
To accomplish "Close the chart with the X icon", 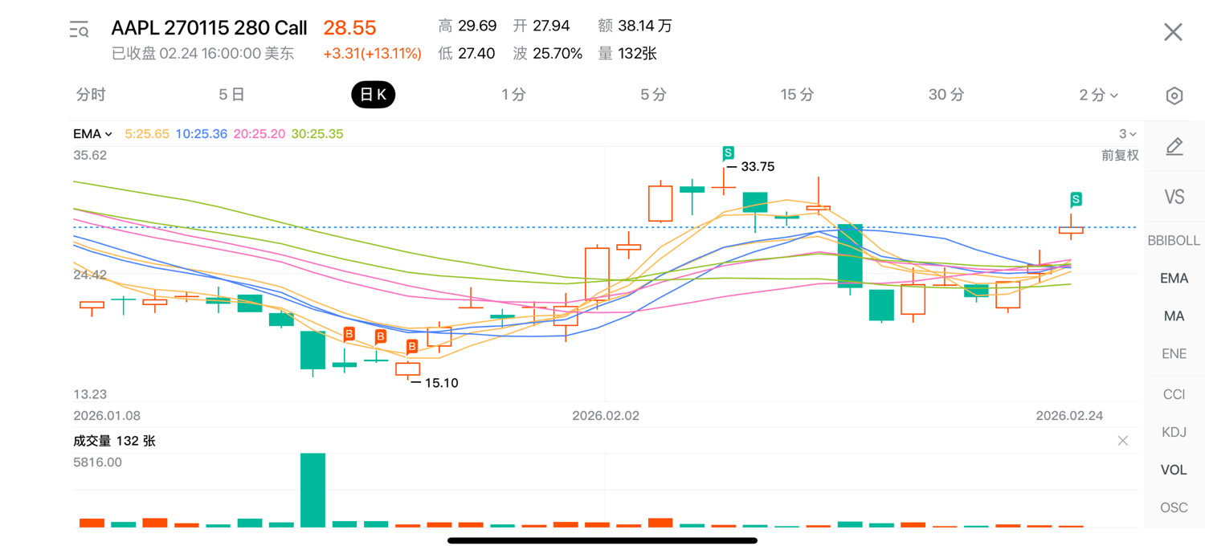I will pyautogui.click(x=1173, y=31).
